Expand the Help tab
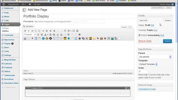Screen dimensions: 178x100 point(169,7)
